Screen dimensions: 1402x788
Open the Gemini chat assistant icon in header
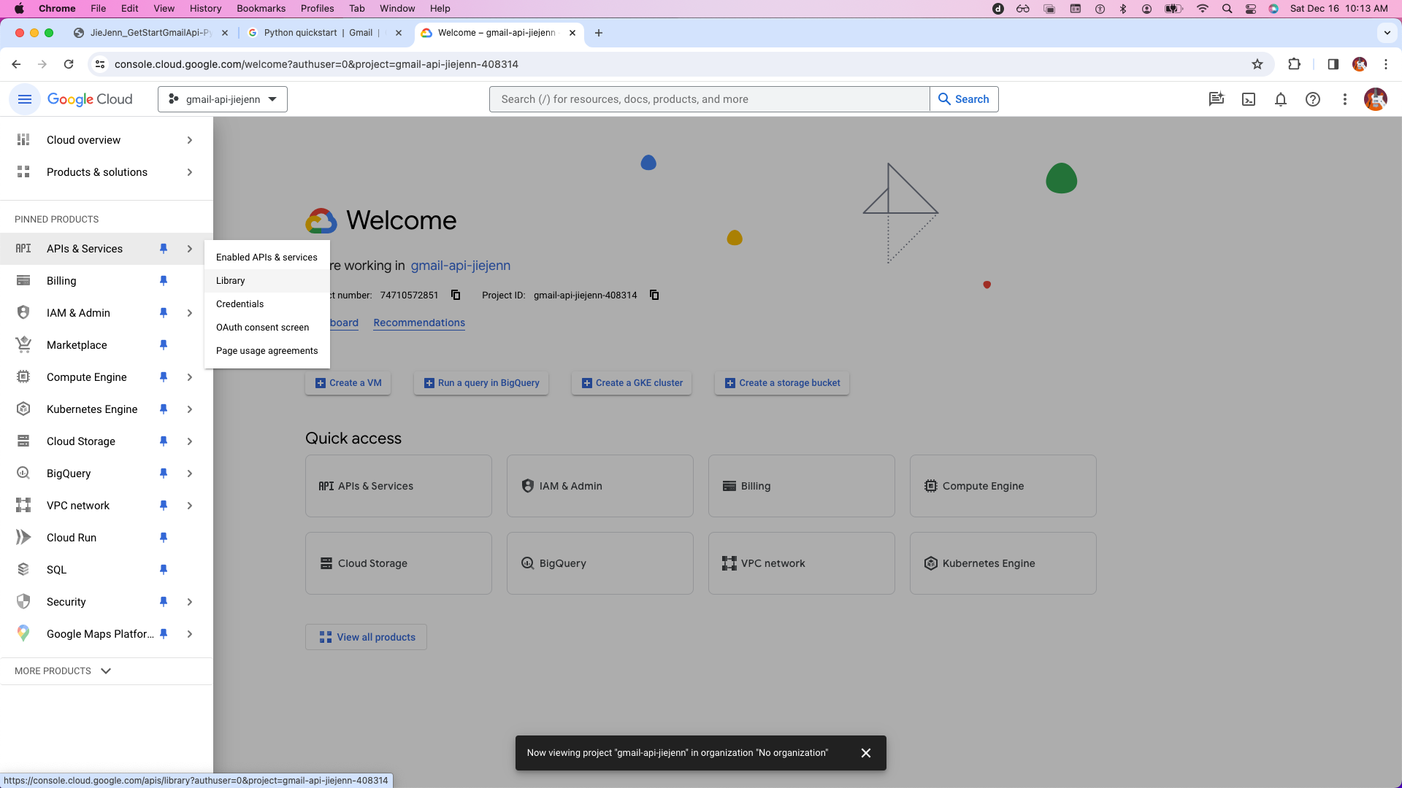point(1217,99)
